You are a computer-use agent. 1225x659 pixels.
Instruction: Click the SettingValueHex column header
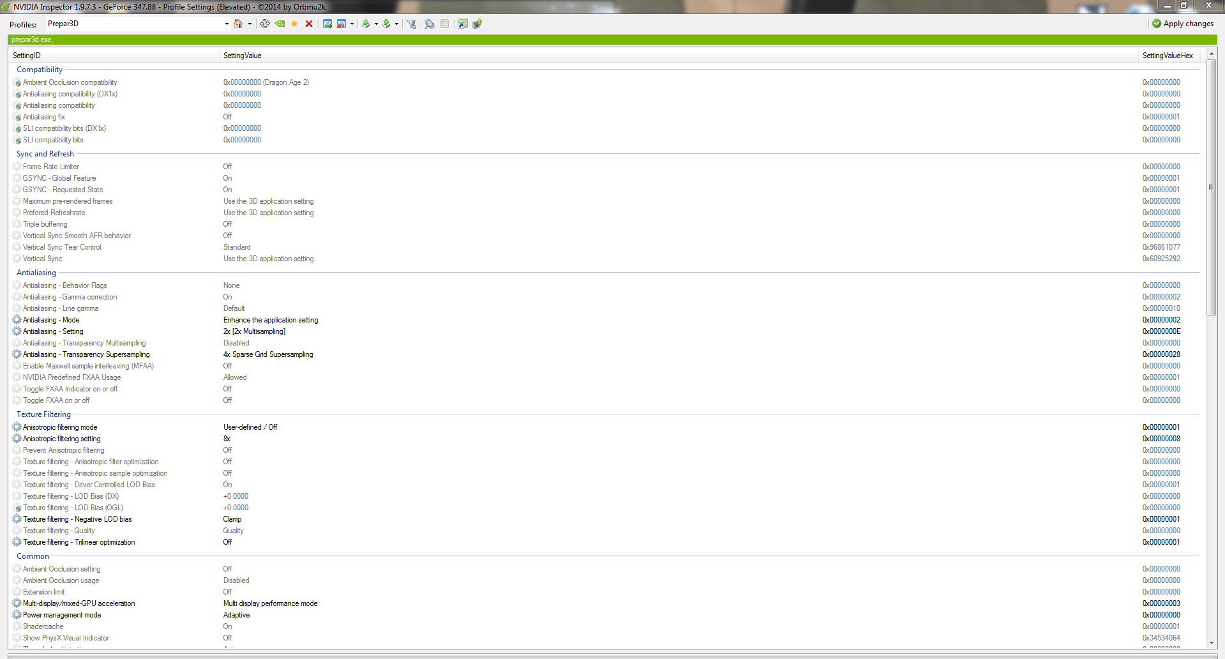pyautogui.click(x=1169, y=56)
